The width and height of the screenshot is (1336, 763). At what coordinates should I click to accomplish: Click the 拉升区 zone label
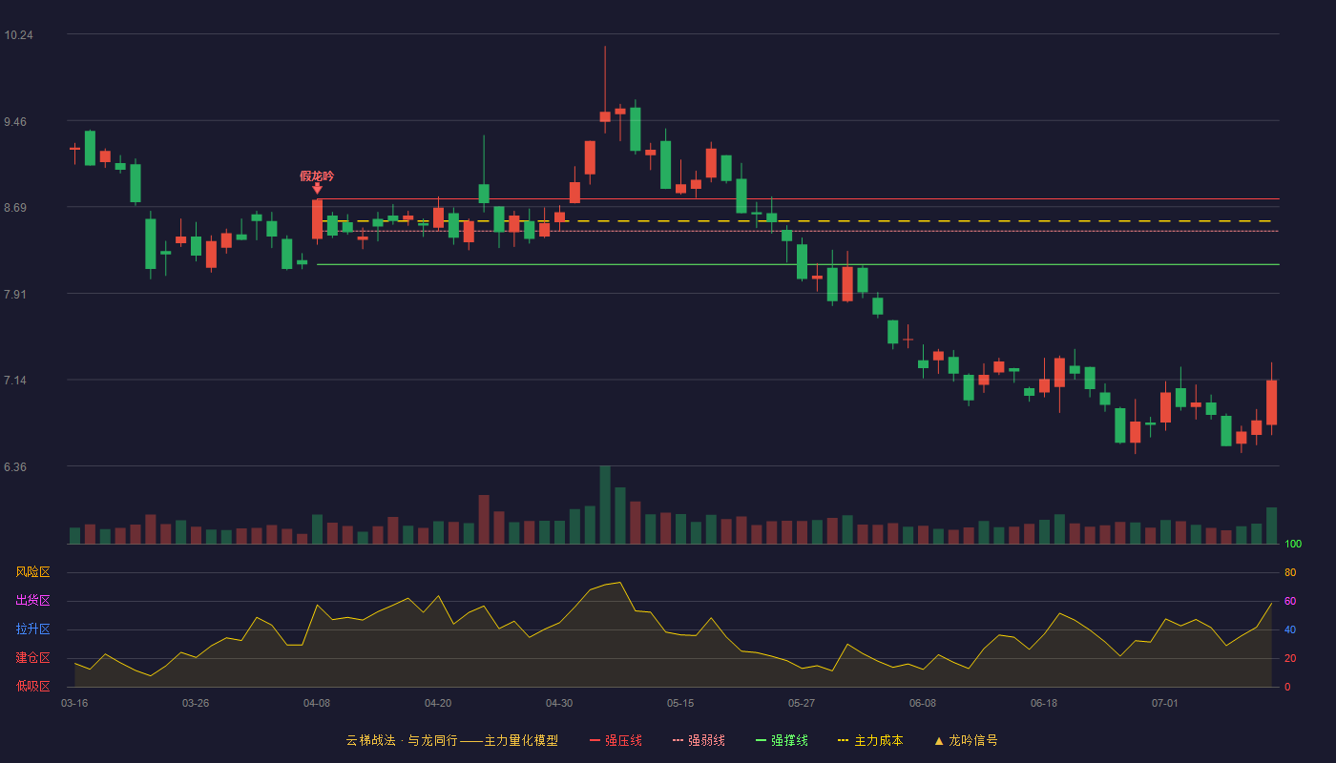(x=32, y=629)
